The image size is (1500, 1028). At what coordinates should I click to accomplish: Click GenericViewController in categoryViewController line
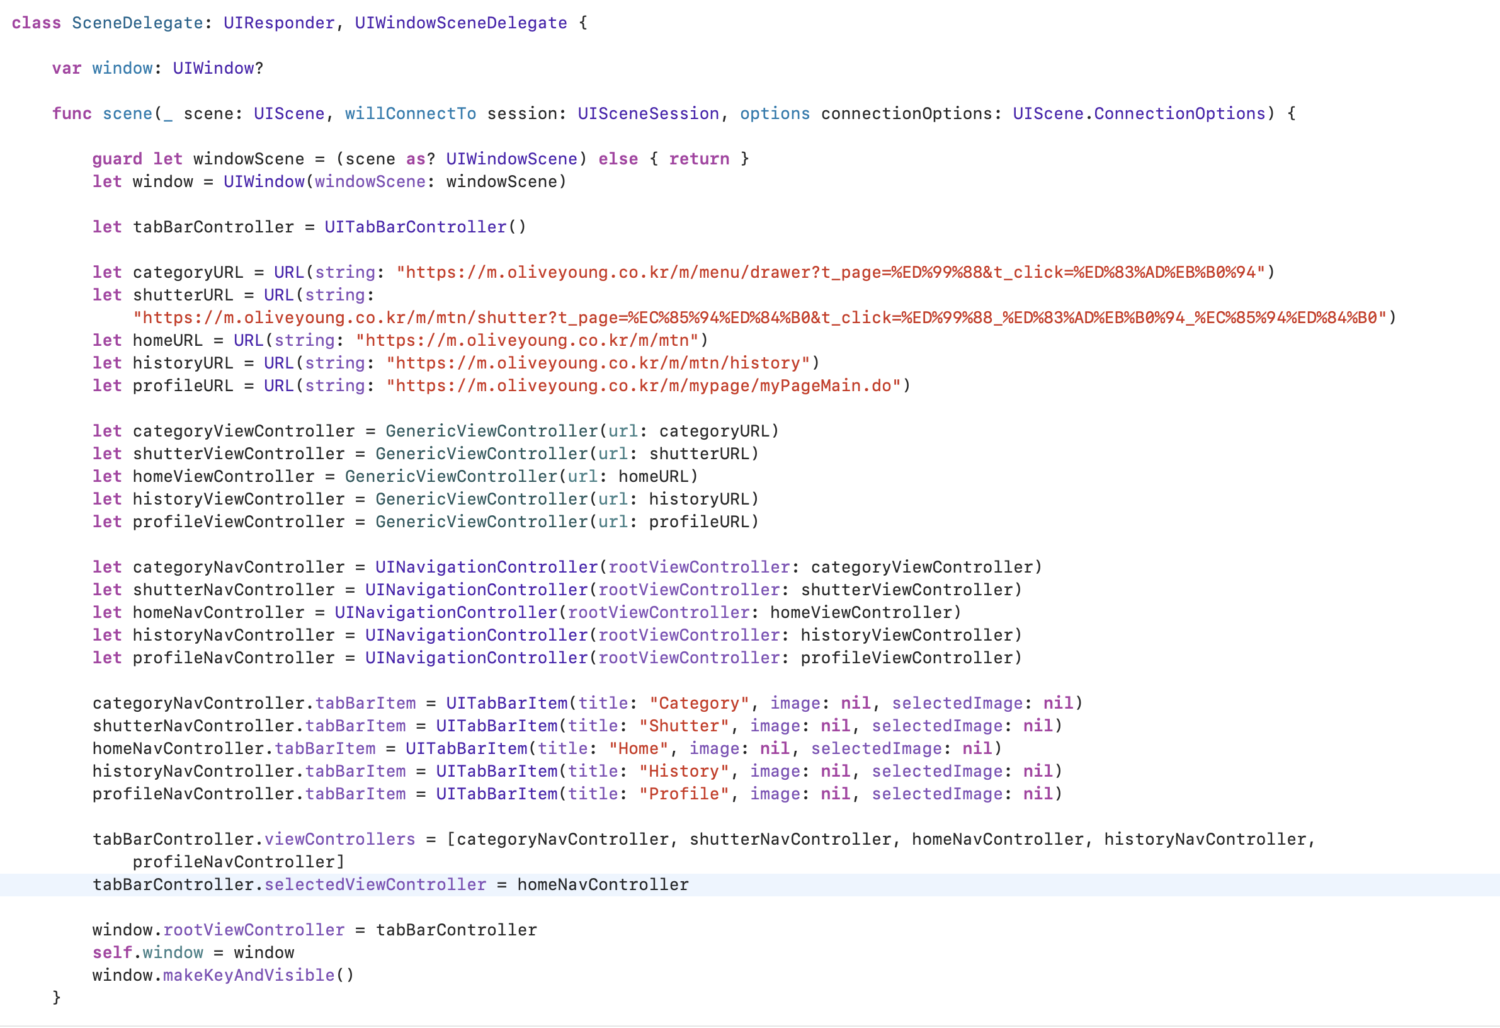pyautogui.click(x=491, y=431)
